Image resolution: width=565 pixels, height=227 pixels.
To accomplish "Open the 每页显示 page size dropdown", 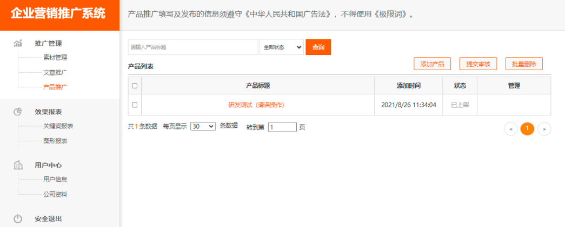I will click(203, 126).
